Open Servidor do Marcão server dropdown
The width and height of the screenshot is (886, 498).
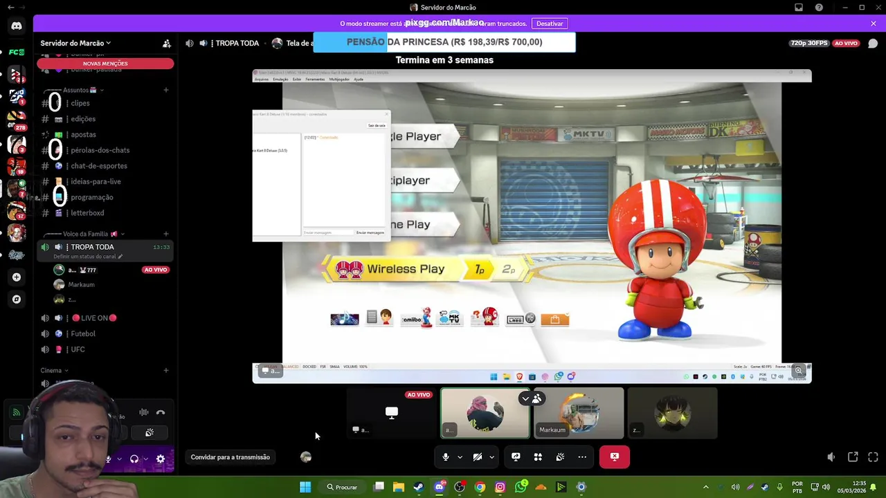pos(75,43)
